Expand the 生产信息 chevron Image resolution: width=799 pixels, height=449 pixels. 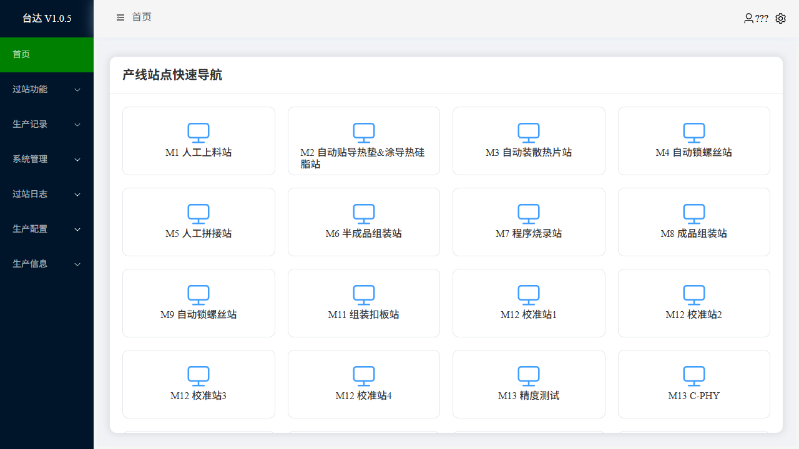pyautogui.click(x=77, y=264)
